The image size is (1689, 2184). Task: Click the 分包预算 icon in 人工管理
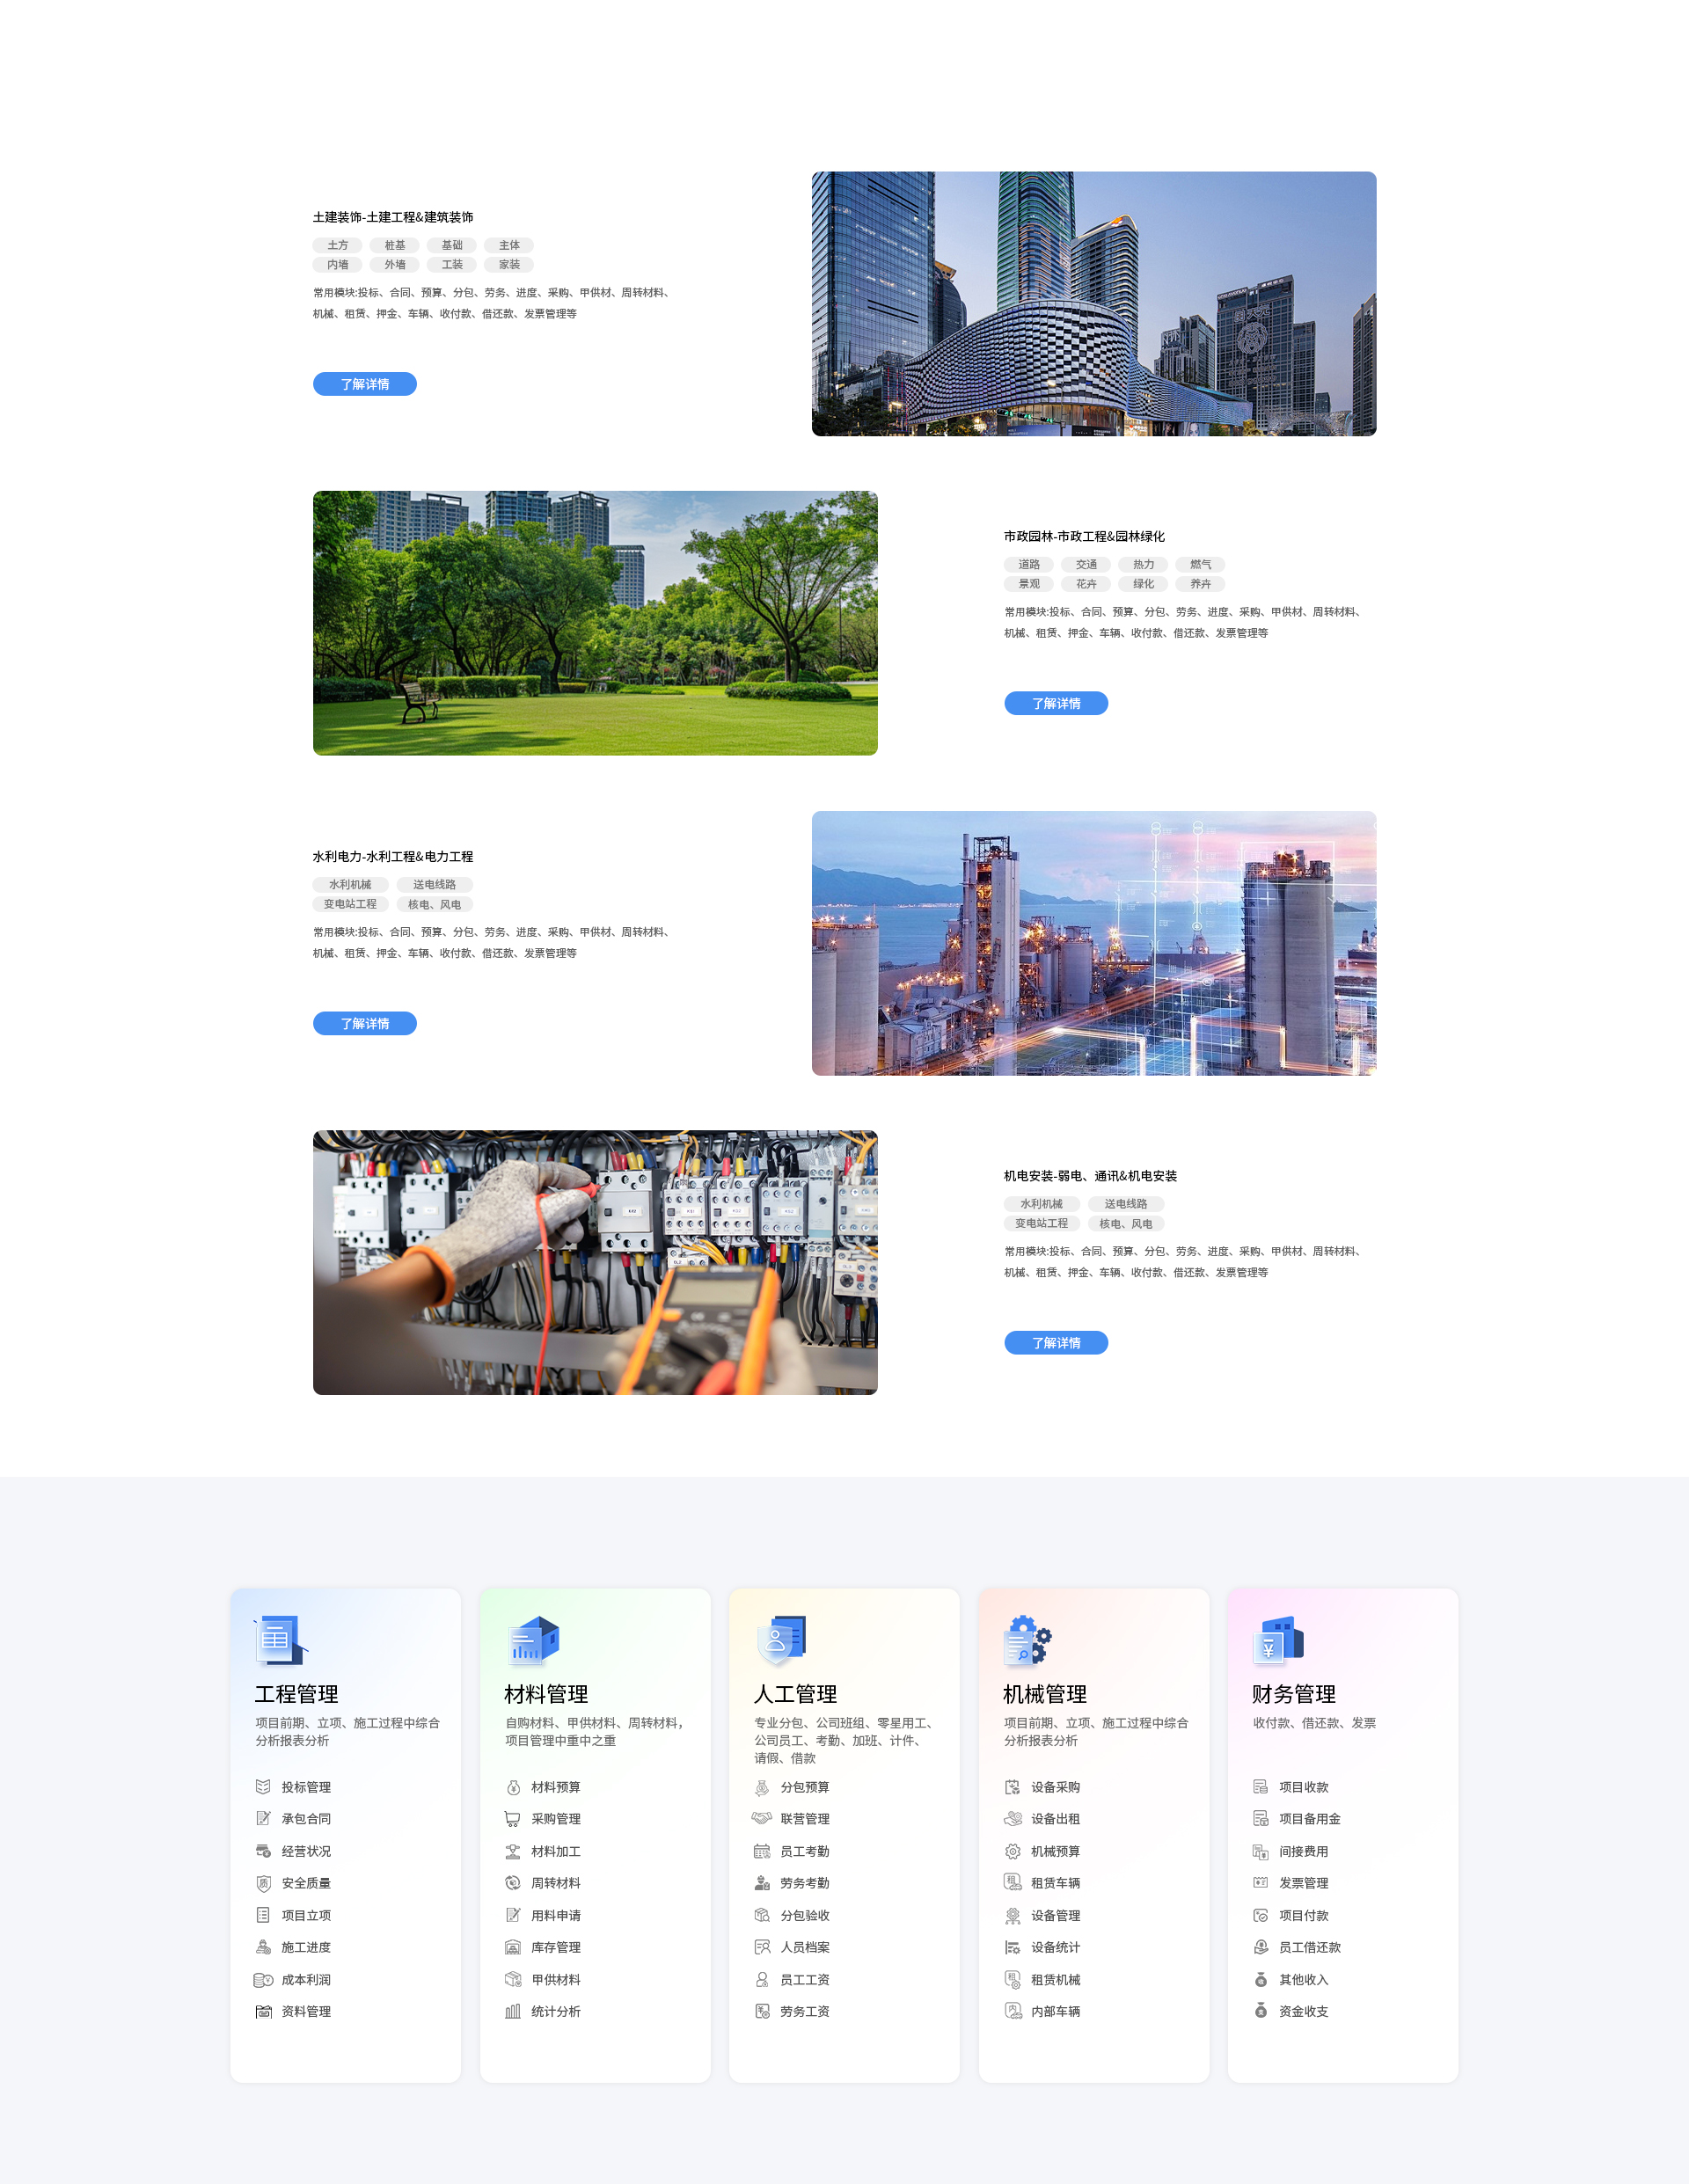[762, 1787]
